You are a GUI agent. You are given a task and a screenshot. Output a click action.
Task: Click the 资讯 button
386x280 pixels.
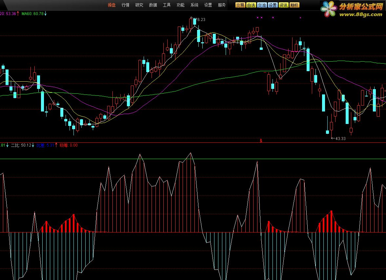(284, 5)
